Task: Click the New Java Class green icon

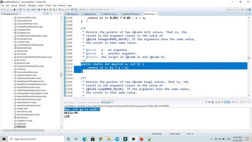Action: tap(54, 9)
